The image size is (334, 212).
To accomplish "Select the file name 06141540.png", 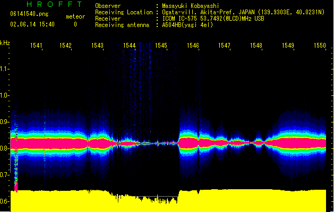I will tap(29, 14).
